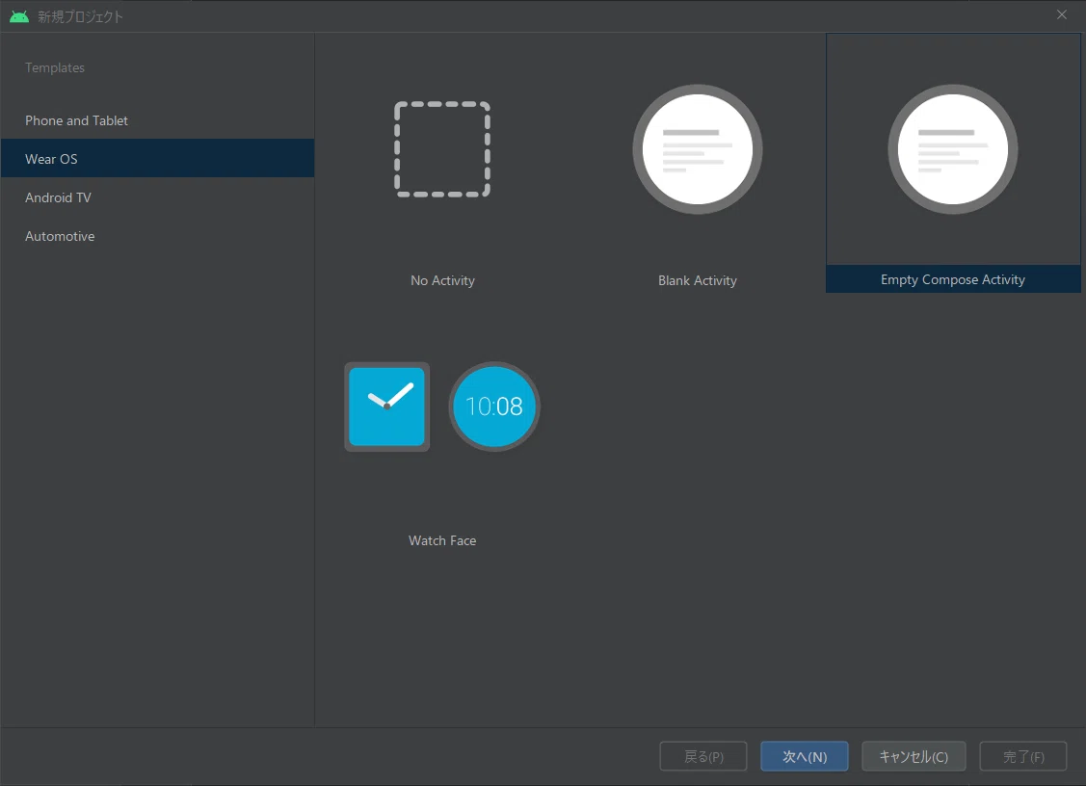Close the 新規プロジェクト dialog window
Screen dimensions: 1086x786
[x=1062, y=14]
